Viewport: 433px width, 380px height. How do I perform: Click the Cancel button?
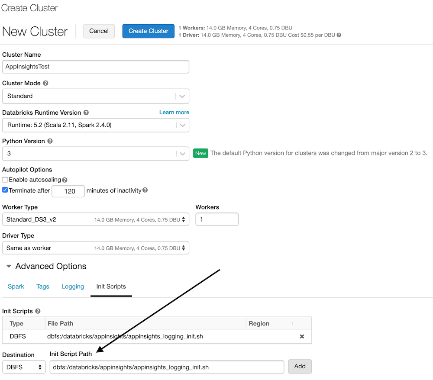coord(99,31)
